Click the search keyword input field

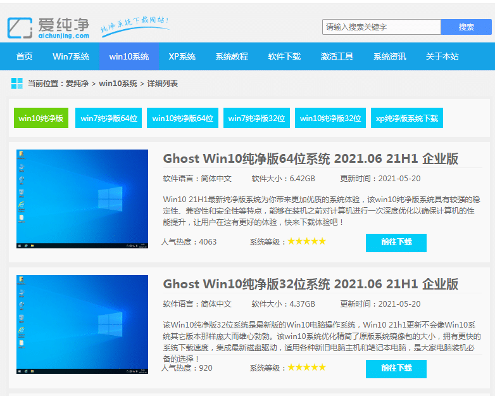381,27
